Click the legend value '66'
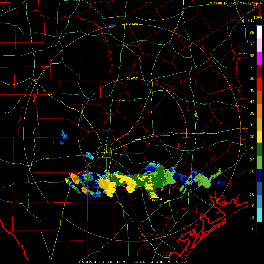Viewport: 264px width, 264px height. coord(252,32)
